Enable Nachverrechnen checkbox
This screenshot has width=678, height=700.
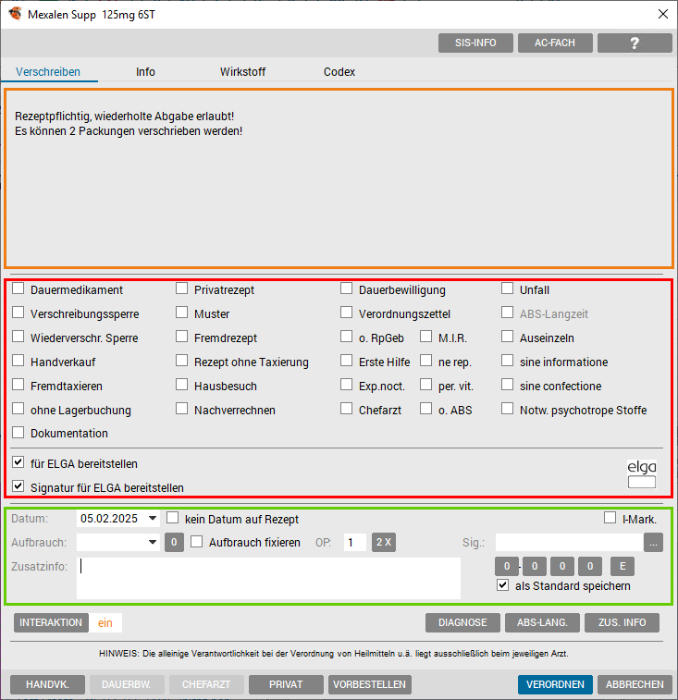(x=182, y=409)
